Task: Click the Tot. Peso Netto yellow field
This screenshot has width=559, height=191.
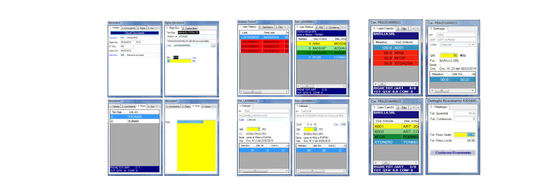Action: pos(464,134)
